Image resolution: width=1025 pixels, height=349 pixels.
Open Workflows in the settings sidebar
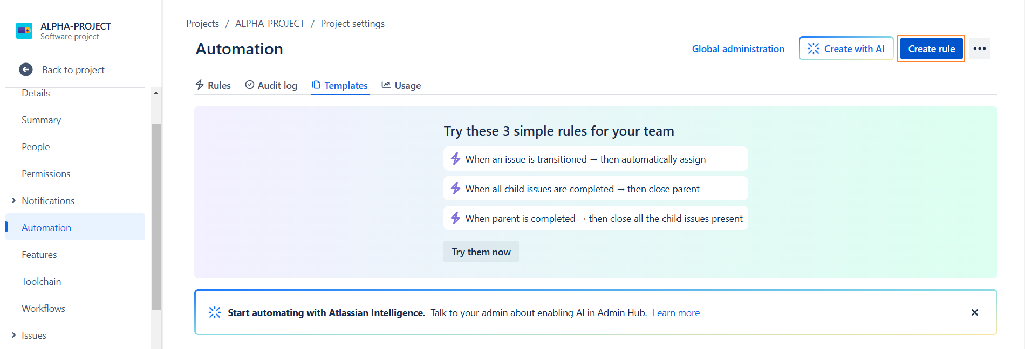[x=43, y=308]
